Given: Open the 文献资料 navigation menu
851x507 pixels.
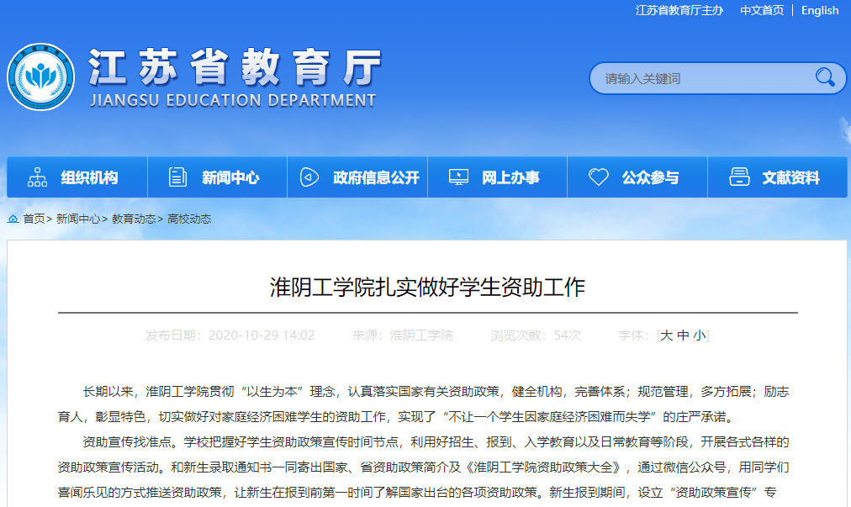Looking at the screenshot, I should coord(790,177).
